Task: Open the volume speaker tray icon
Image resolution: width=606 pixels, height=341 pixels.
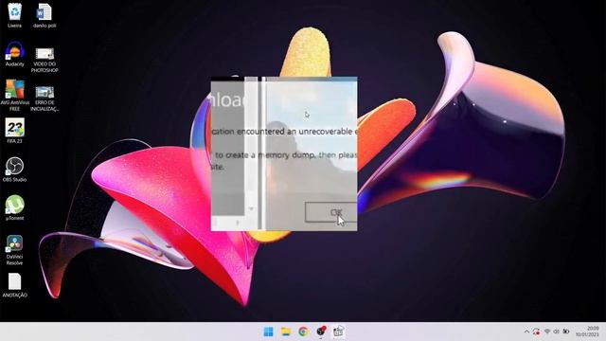Action: 557,332
